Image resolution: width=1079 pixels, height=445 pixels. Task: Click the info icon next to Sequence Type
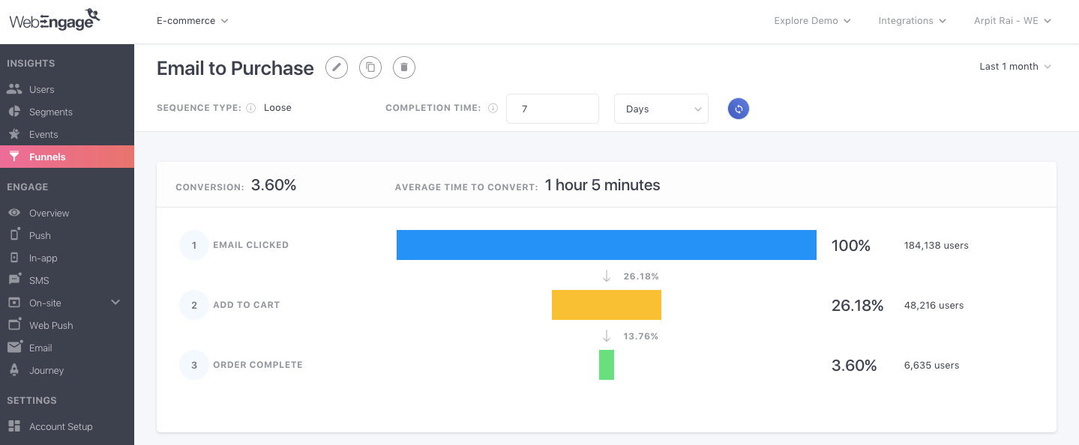pyautogui.click(x=251, y=108)
